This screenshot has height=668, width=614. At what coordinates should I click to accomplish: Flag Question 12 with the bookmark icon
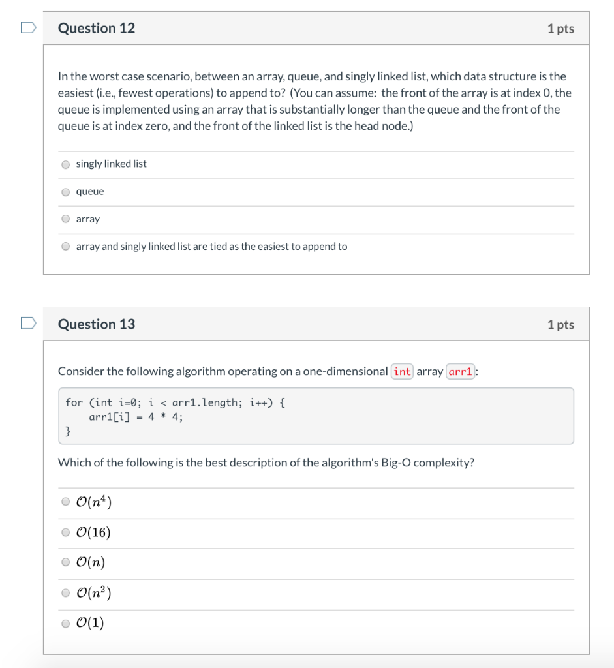[28, 27]
